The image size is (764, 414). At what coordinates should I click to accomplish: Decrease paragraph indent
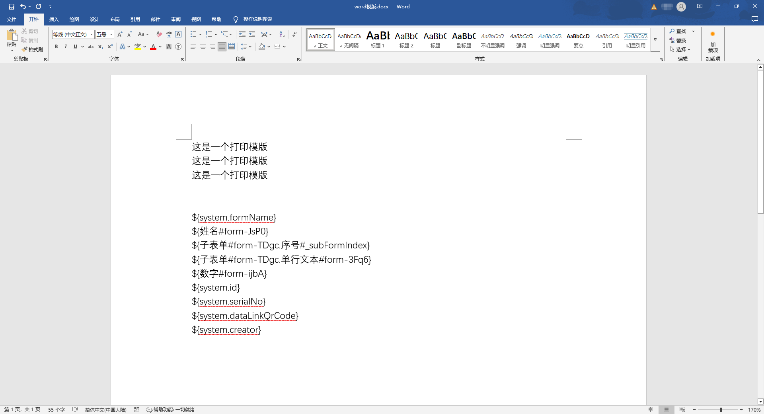242,34
